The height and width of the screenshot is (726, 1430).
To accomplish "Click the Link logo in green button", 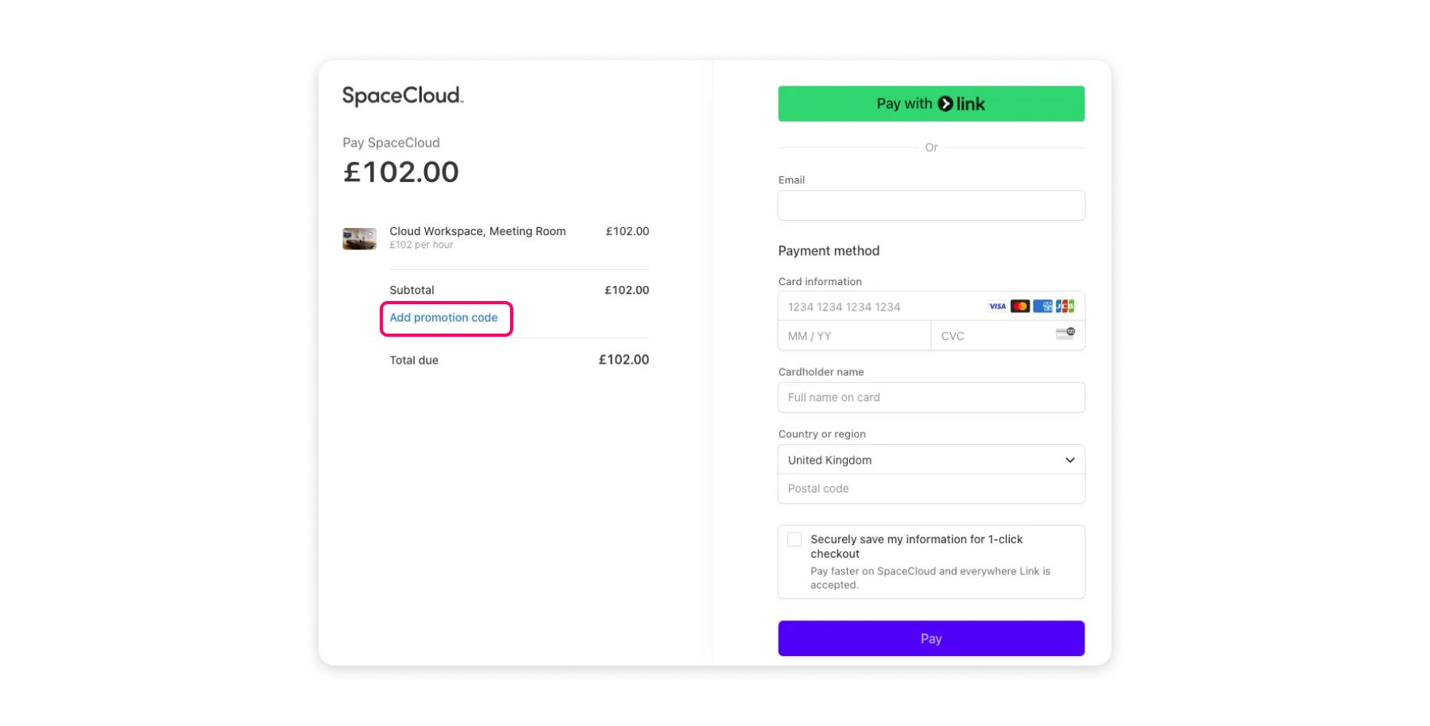I will pos(961,104).
